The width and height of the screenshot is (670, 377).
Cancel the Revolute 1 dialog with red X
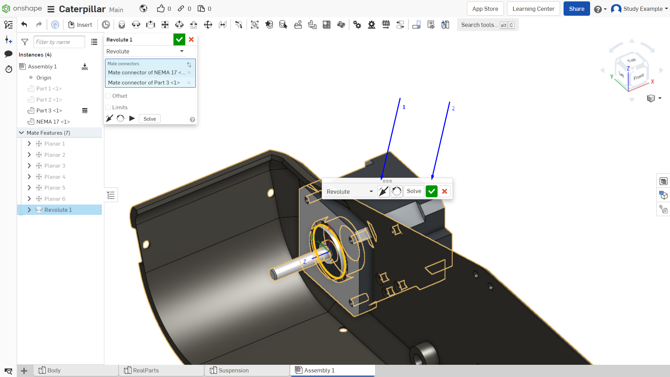click(x=191, y=40)
